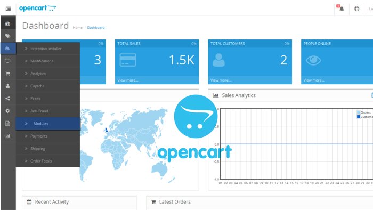Open Order Totals menu item
373x210 pixels.
click(x=48, y=161)
